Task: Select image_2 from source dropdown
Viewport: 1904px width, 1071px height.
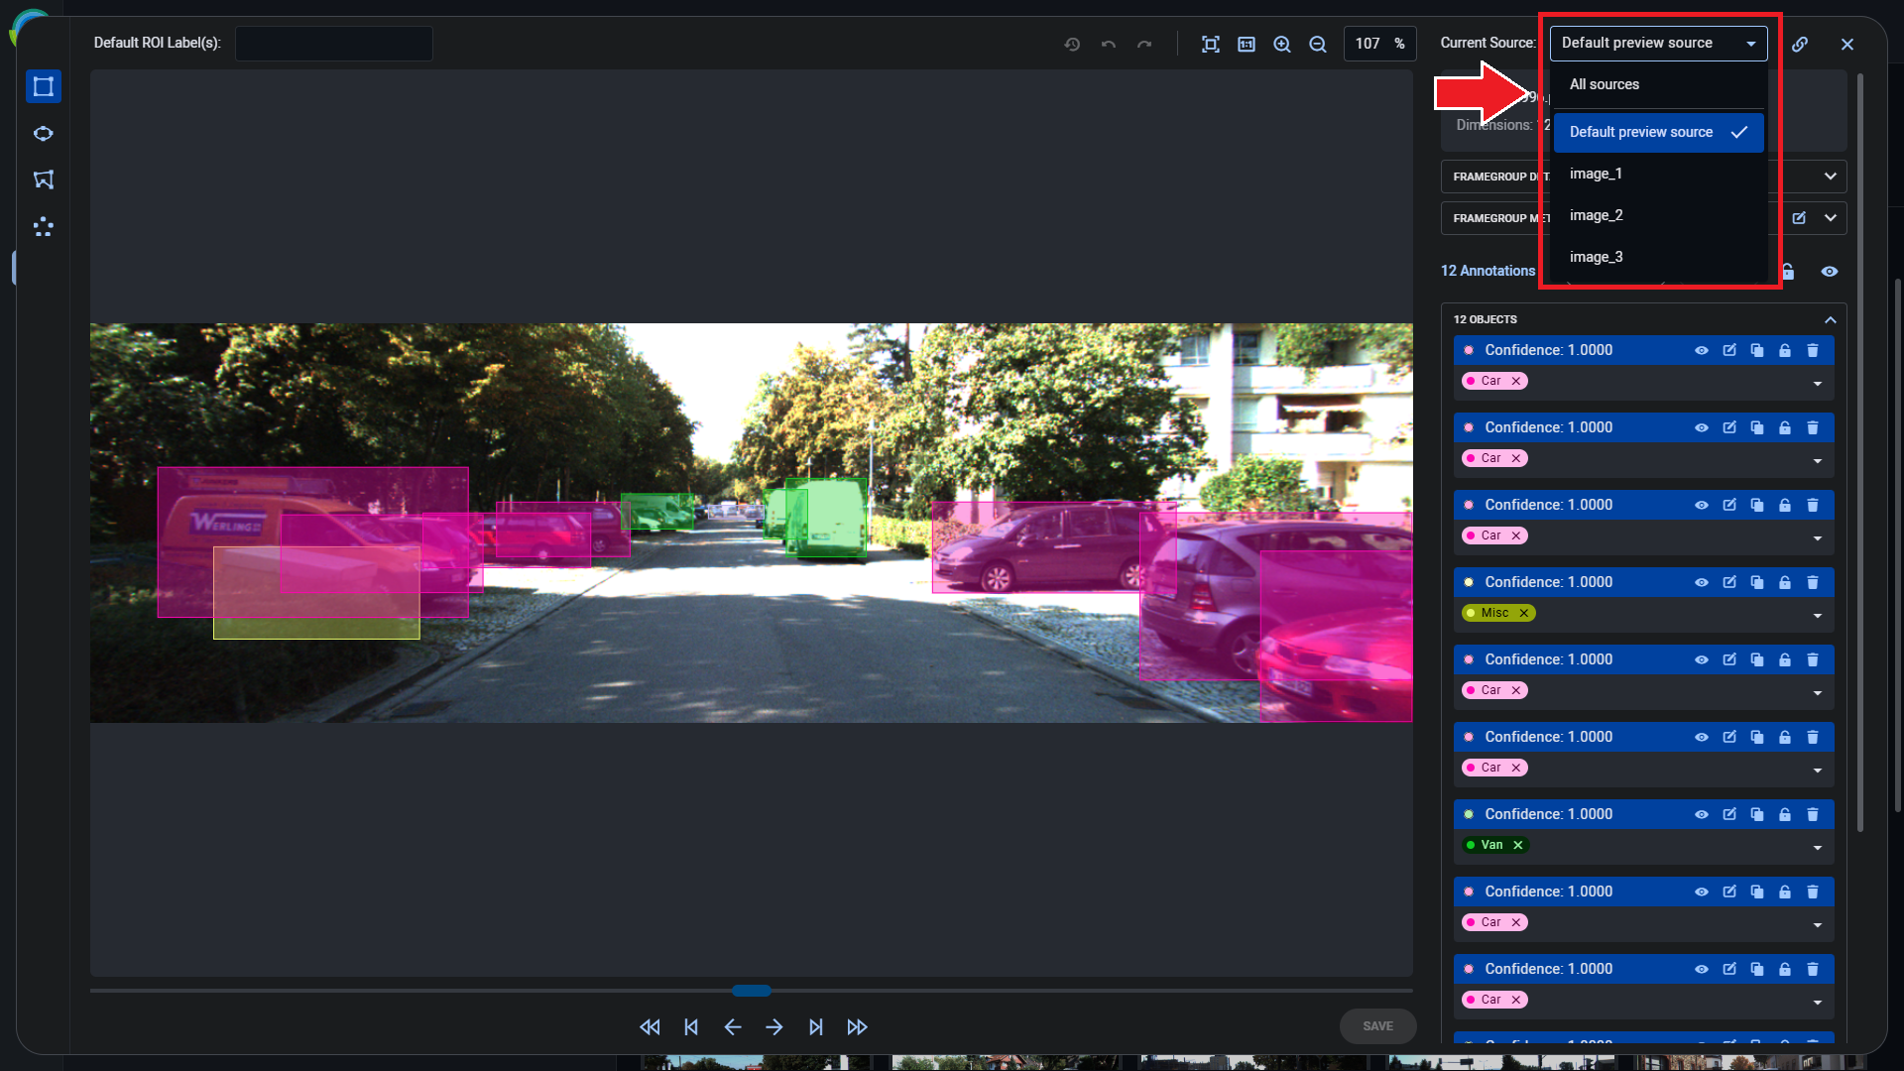Action: point(1597,216)
